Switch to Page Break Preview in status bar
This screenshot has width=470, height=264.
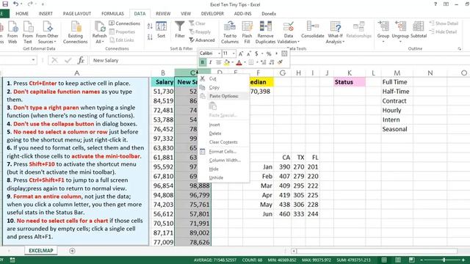pyautogui.click(x=412, y=260)
